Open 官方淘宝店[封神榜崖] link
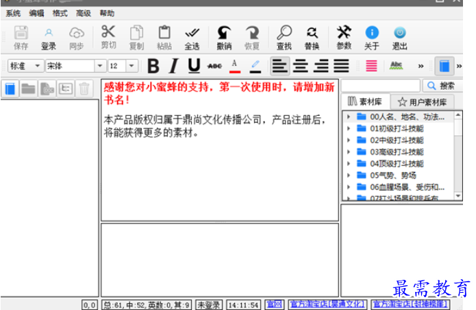 pyautogui.click(x=410, y=305)
